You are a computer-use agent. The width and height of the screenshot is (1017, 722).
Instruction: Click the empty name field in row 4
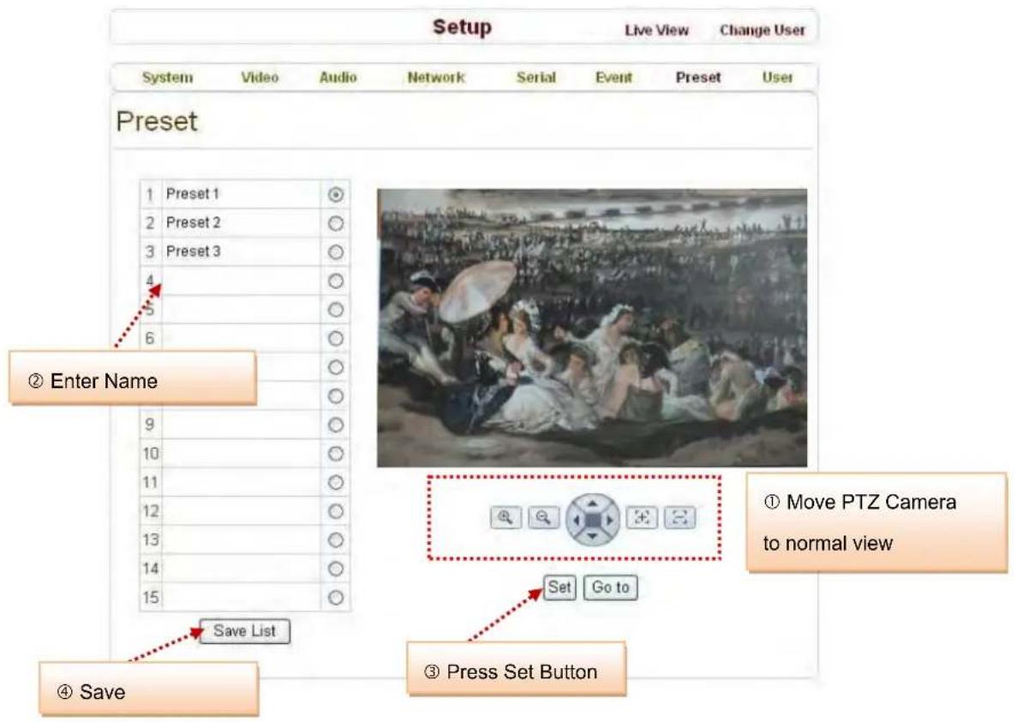241,281
